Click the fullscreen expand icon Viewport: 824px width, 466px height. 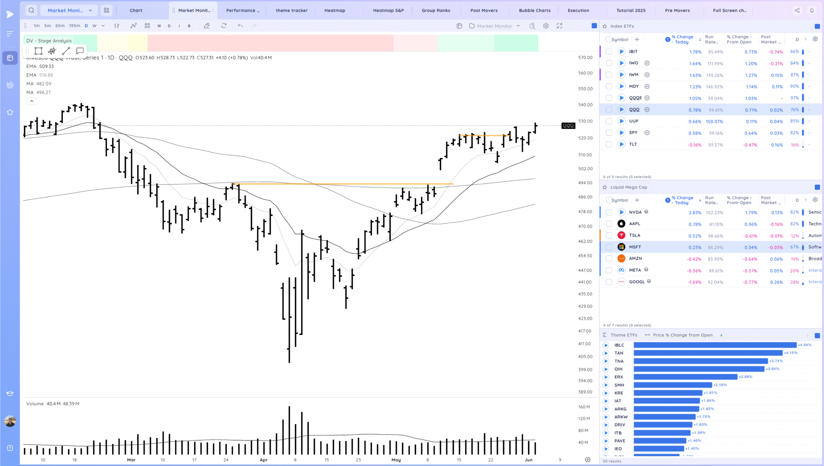[x=560, y=26]
